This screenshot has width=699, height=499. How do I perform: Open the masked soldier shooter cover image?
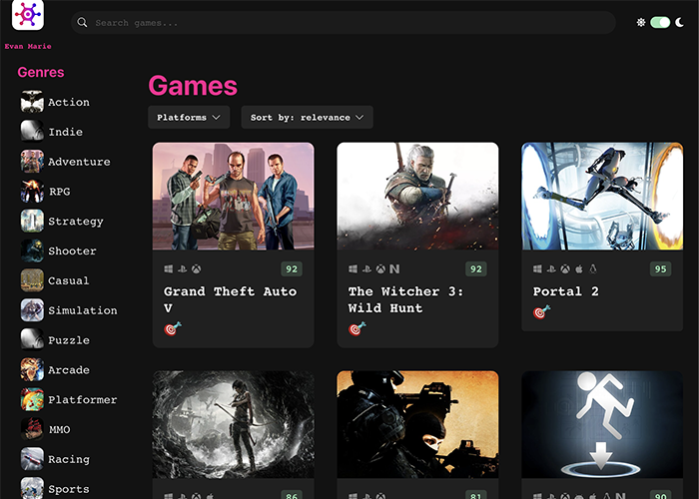click(417, 424)
